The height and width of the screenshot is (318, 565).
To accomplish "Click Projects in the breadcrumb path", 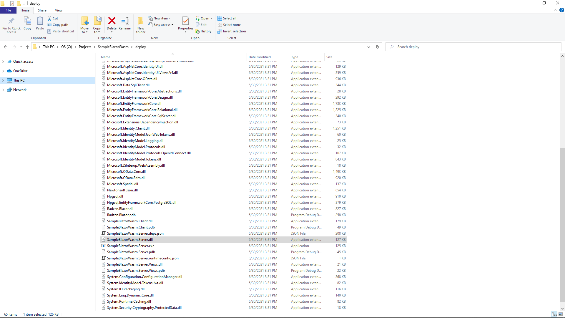I will [x=85, y=47].
